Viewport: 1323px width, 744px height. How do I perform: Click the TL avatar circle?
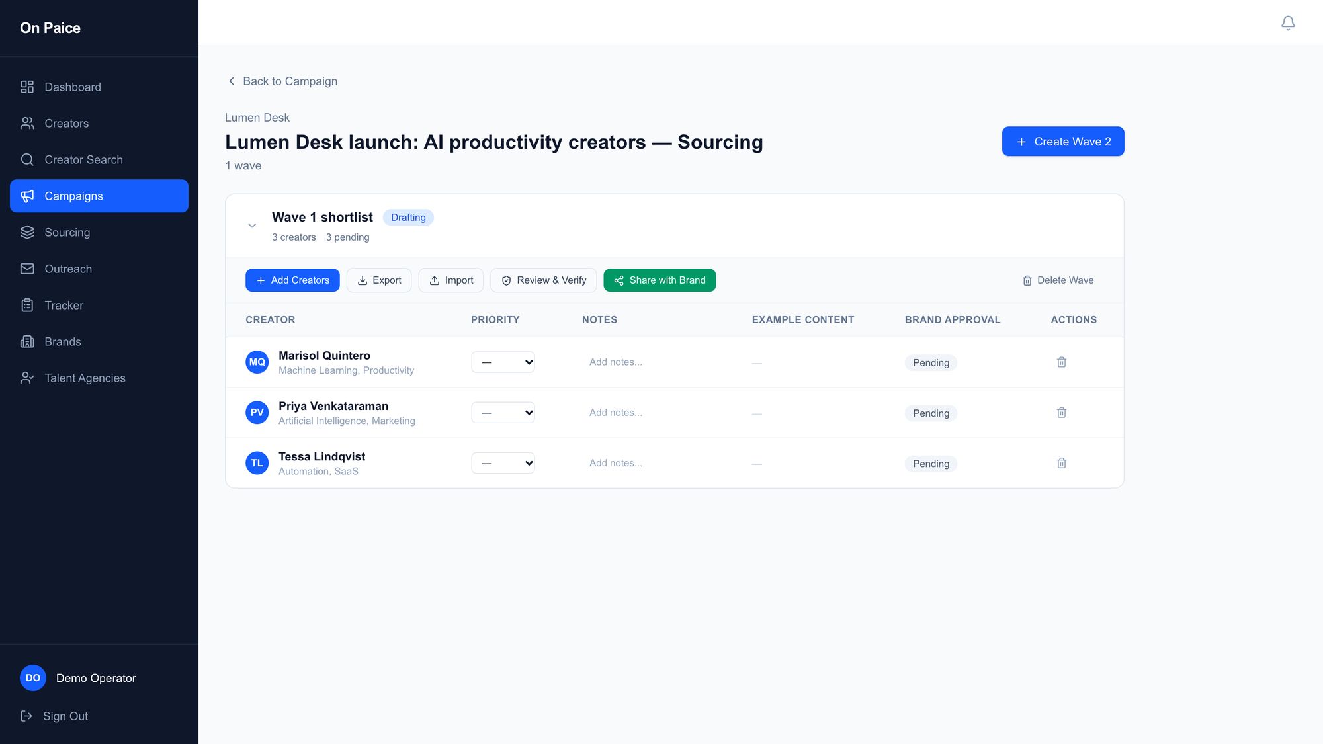coord(257,463)
